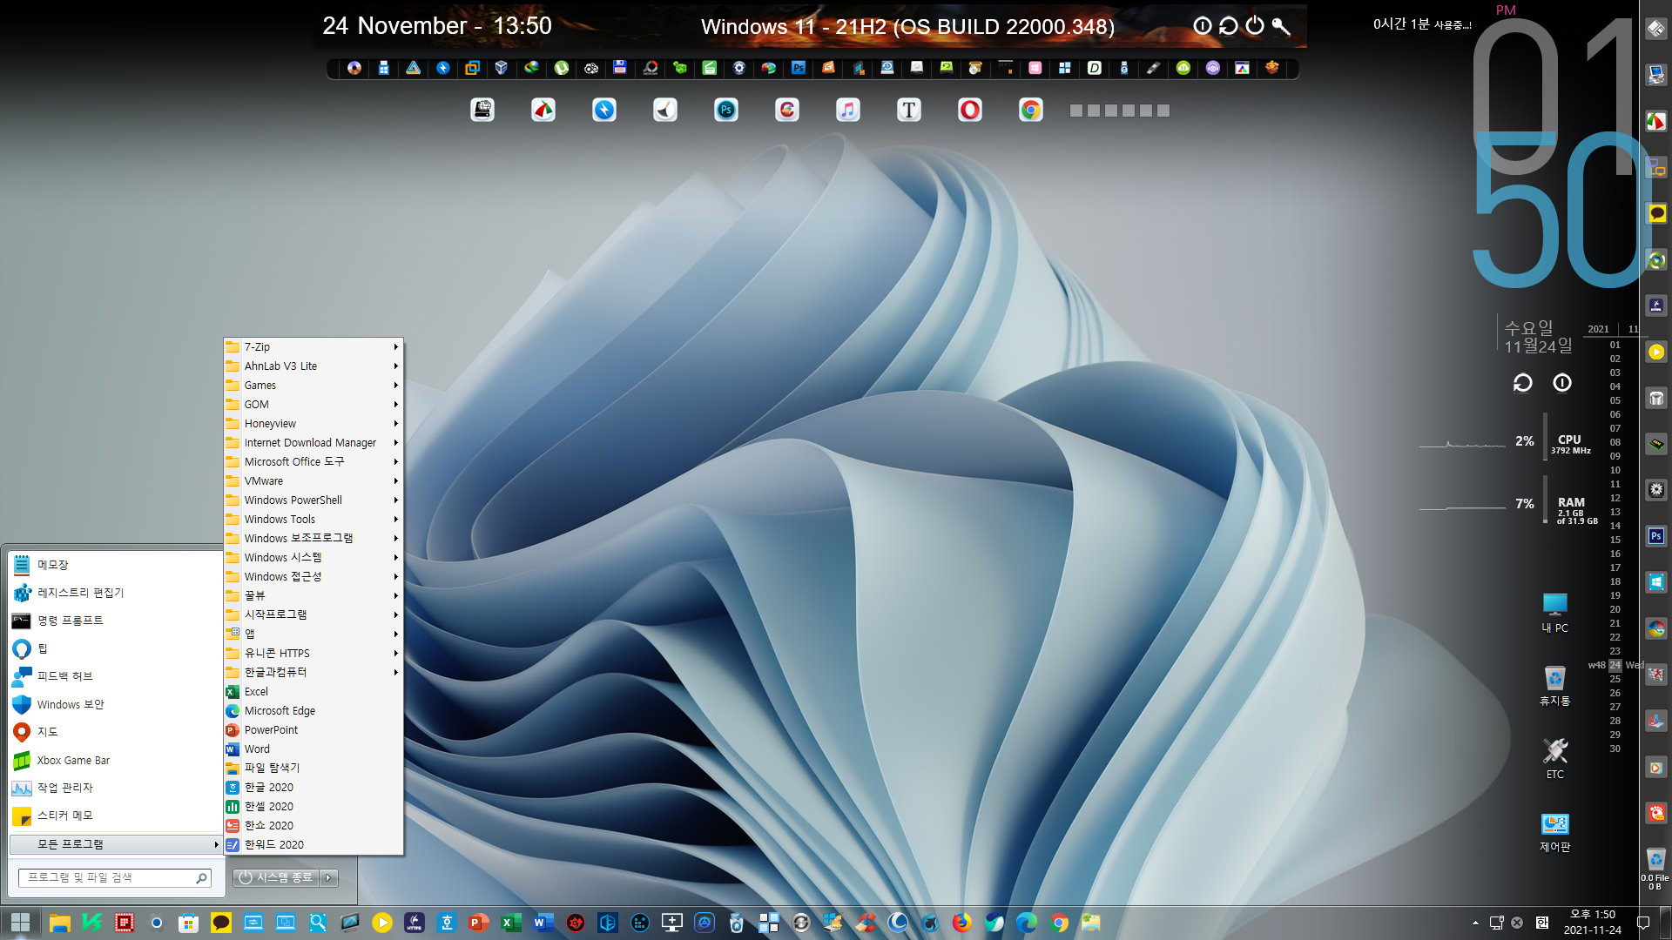Open 작업 관리자 from the start menu
Image resolution: width=1672 pixels, height=940 pixels.
click(116, 788)
